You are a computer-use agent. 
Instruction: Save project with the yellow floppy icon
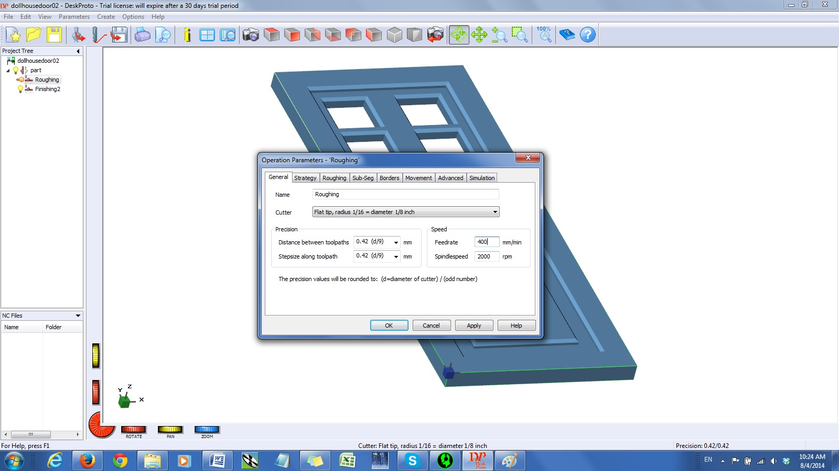[54, 35]
